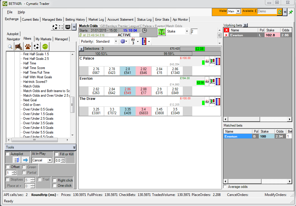296x206 pixels.
Task: Click the blue arrow Autopilot icon
Action: (26, 160)
